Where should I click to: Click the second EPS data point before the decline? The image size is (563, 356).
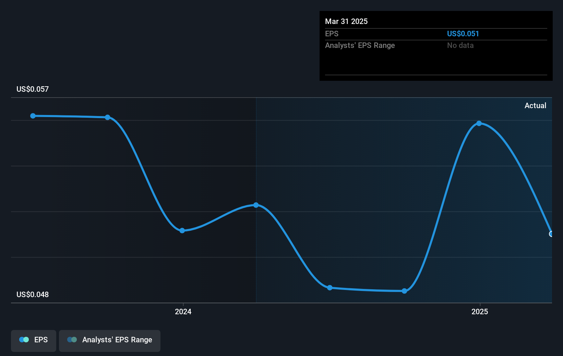(108, 117)
